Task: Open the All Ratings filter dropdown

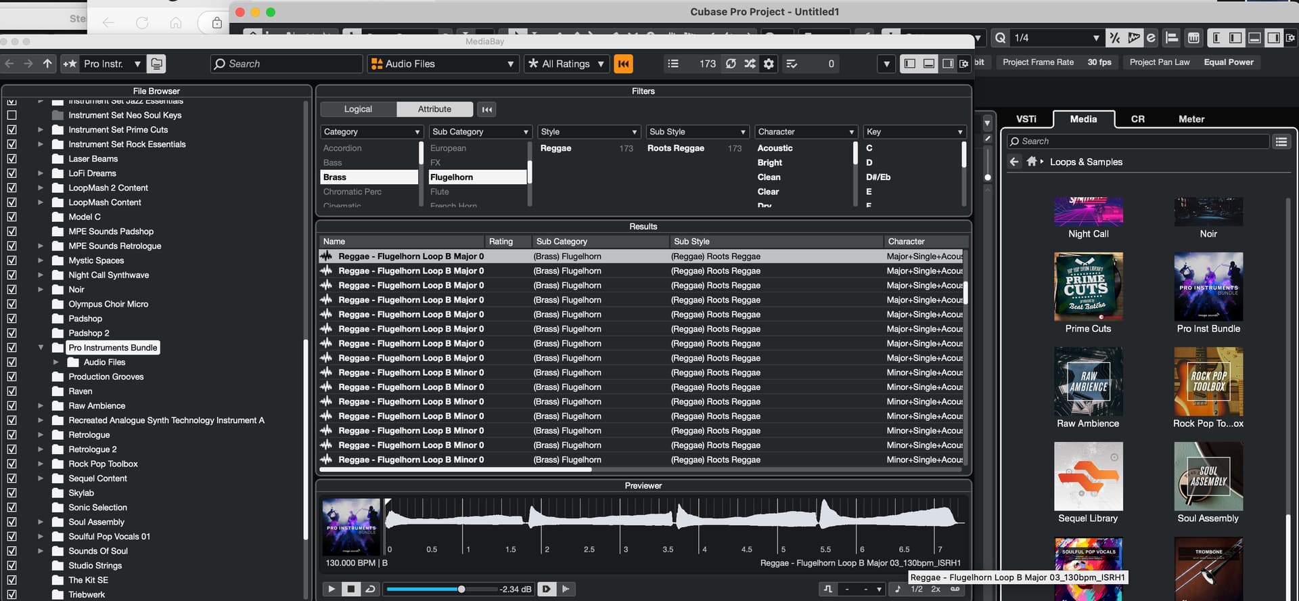Action: [566, 64]
